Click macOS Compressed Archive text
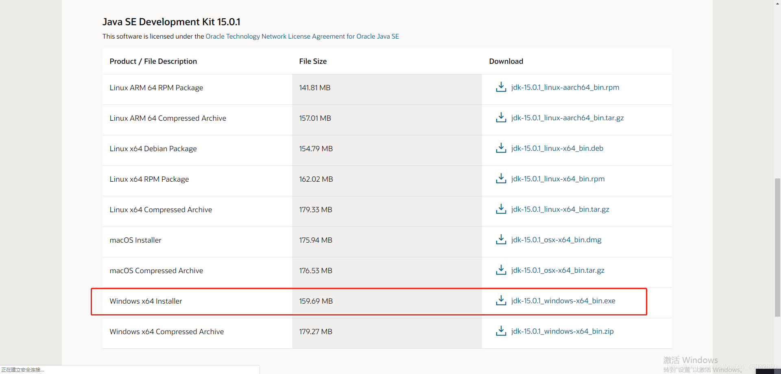 [156, 271]
